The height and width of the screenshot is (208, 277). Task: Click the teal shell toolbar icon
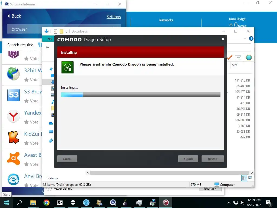point(249,57)
